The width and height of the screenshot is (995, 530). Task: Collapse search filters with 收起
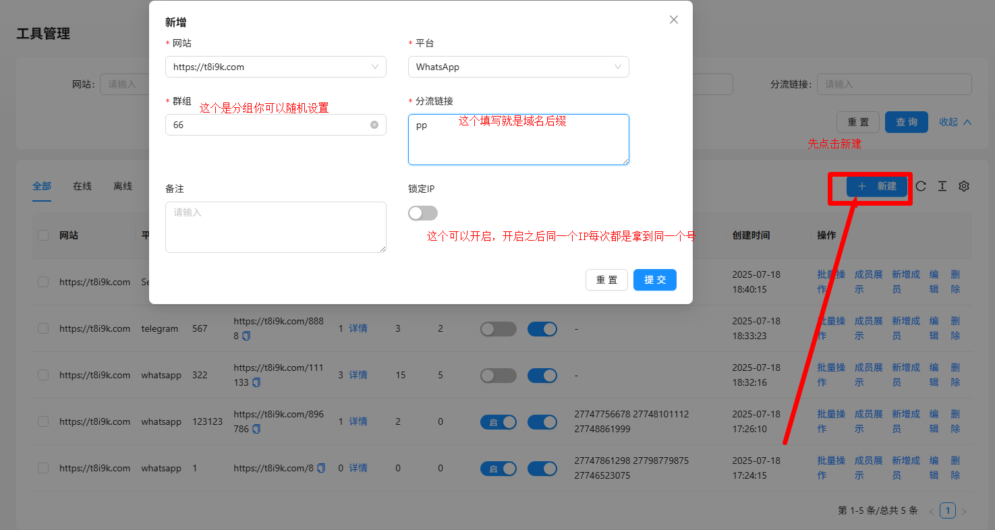click(955, 122)
